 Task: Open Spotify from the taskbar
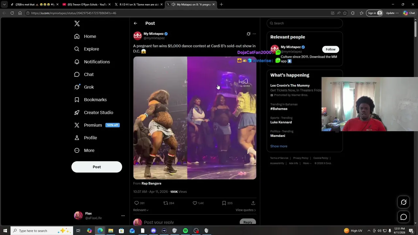tap(185, 231)
